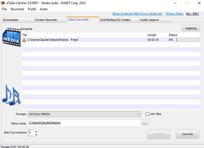Select the Video Converter tab
Image resolution: width=204 pixels, height=148 pixels.
pos(83,19)
